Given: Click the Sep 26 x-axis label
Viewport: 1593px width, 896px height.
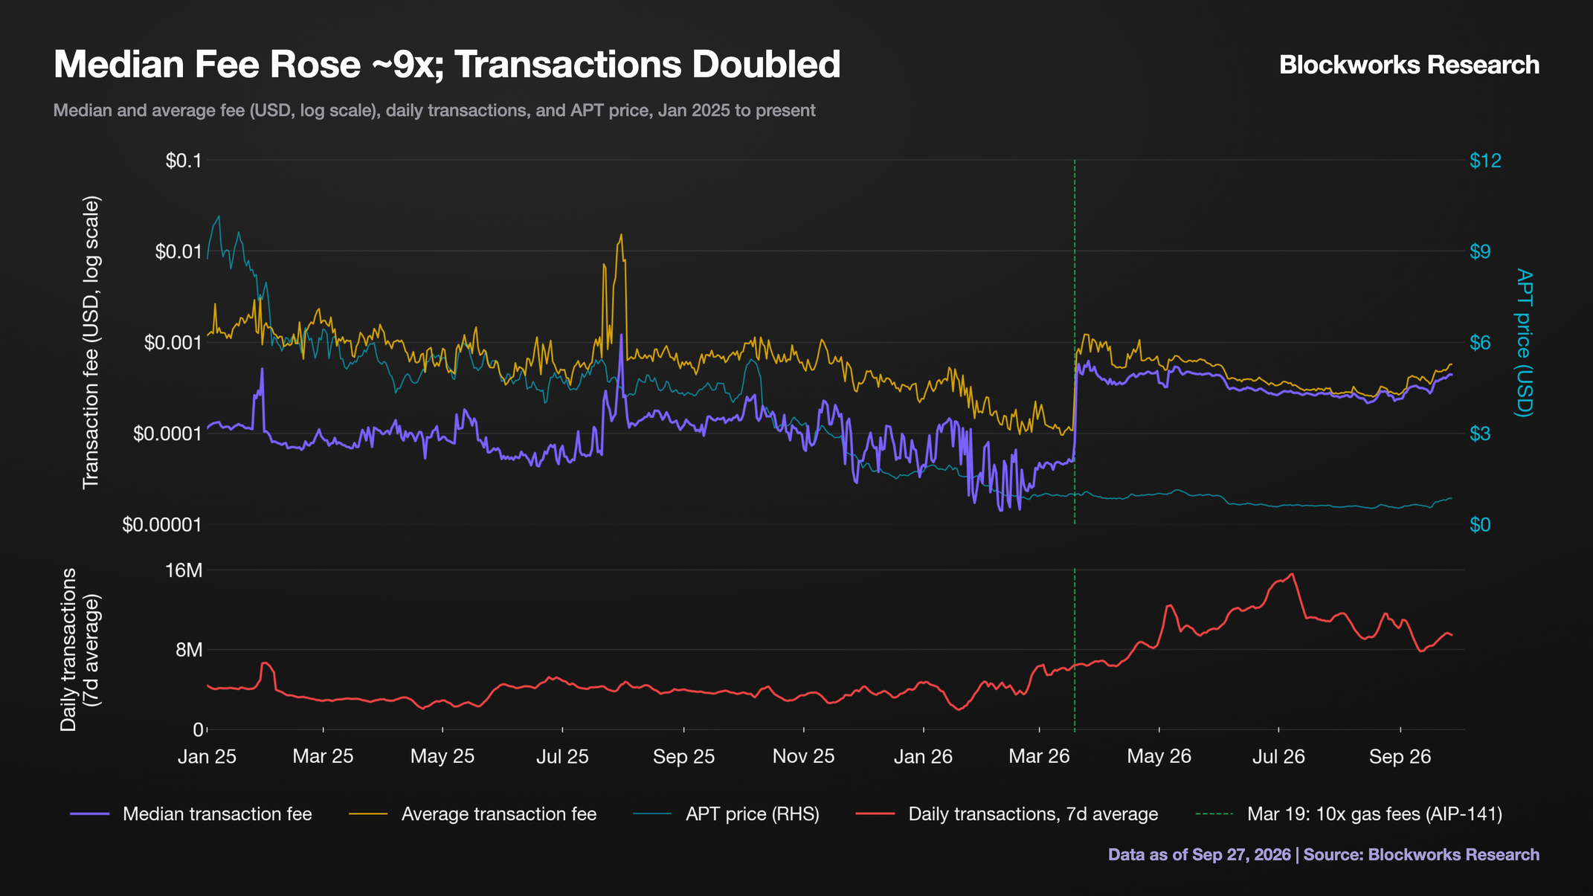Looking at the screenshot, I should (1400, 757).
